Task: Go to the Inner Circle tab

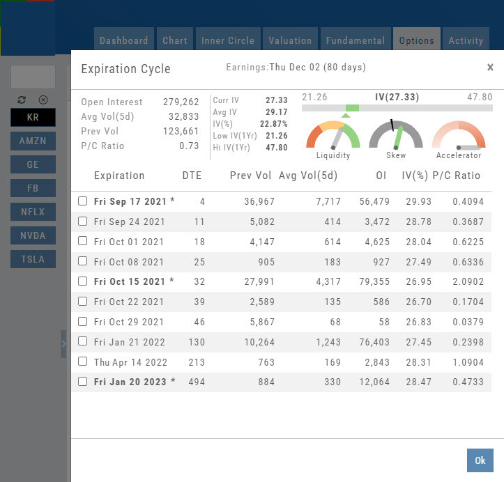Action: 228,40
